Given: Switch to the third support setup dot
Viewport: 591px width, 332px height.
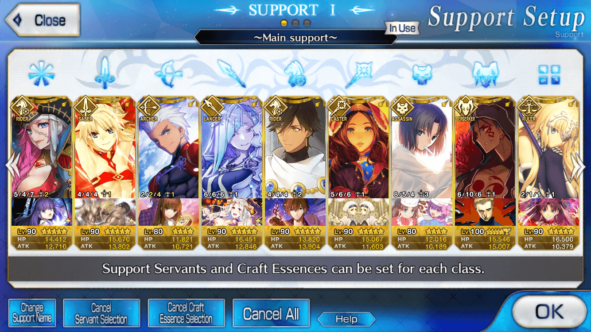Looking at the screenshot, I should coord(307,23).
